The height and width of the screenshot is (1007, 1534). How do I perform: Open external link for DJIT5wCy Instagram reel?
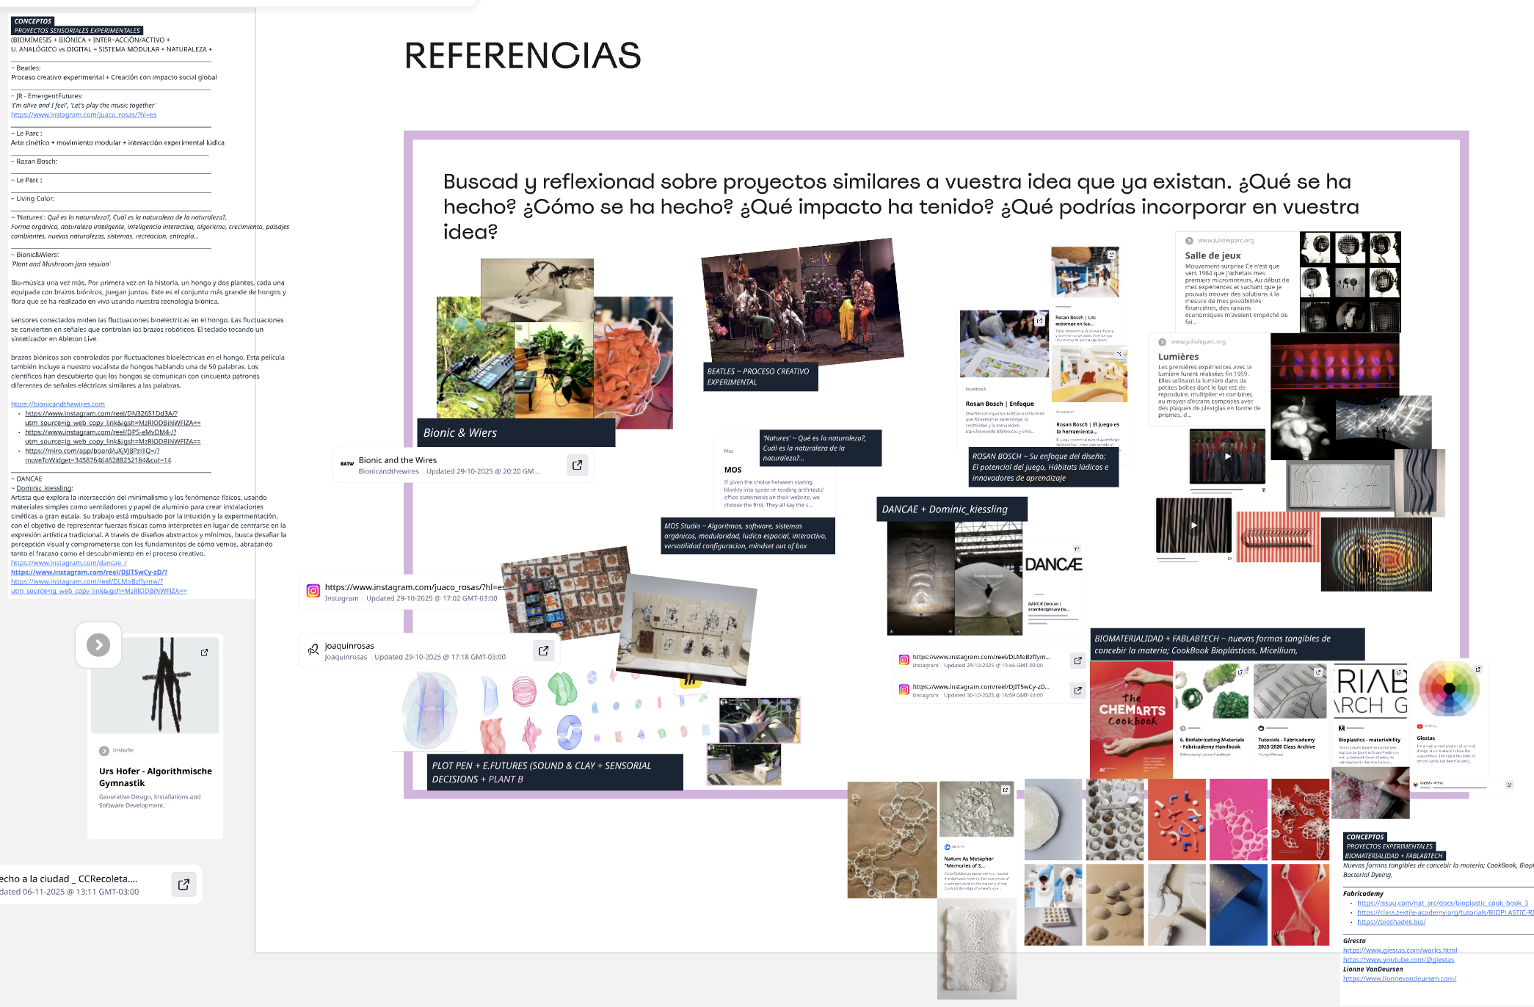tap(1077, 691)
